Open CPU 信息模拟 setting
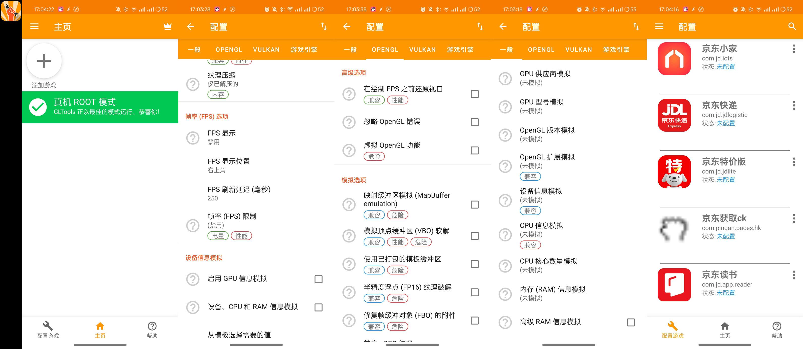Image resolution: width=803 pixels, height=349 pixels. click(569, 235)
